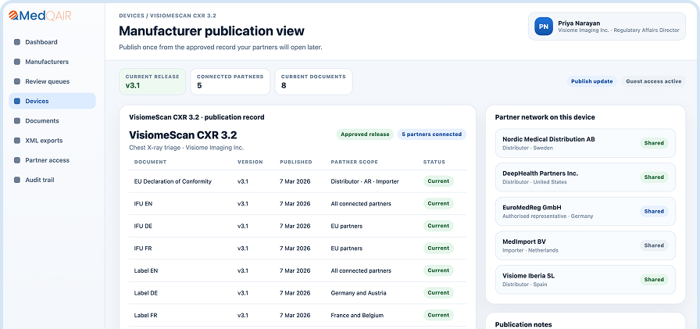
Task: Click the Document column header
Action: [151, 162]
